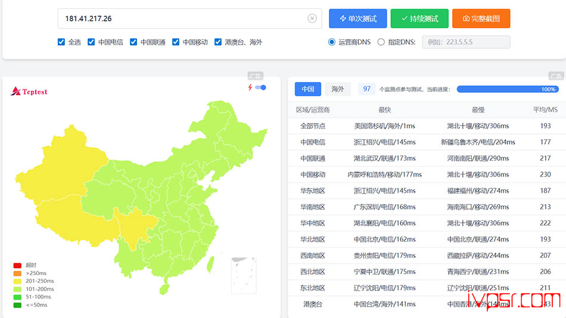This screenshot has width=566, height=318.
Task: Click 新疆乌鲁木齐/电信/204ms slowest cell
Action: point(478,142)
